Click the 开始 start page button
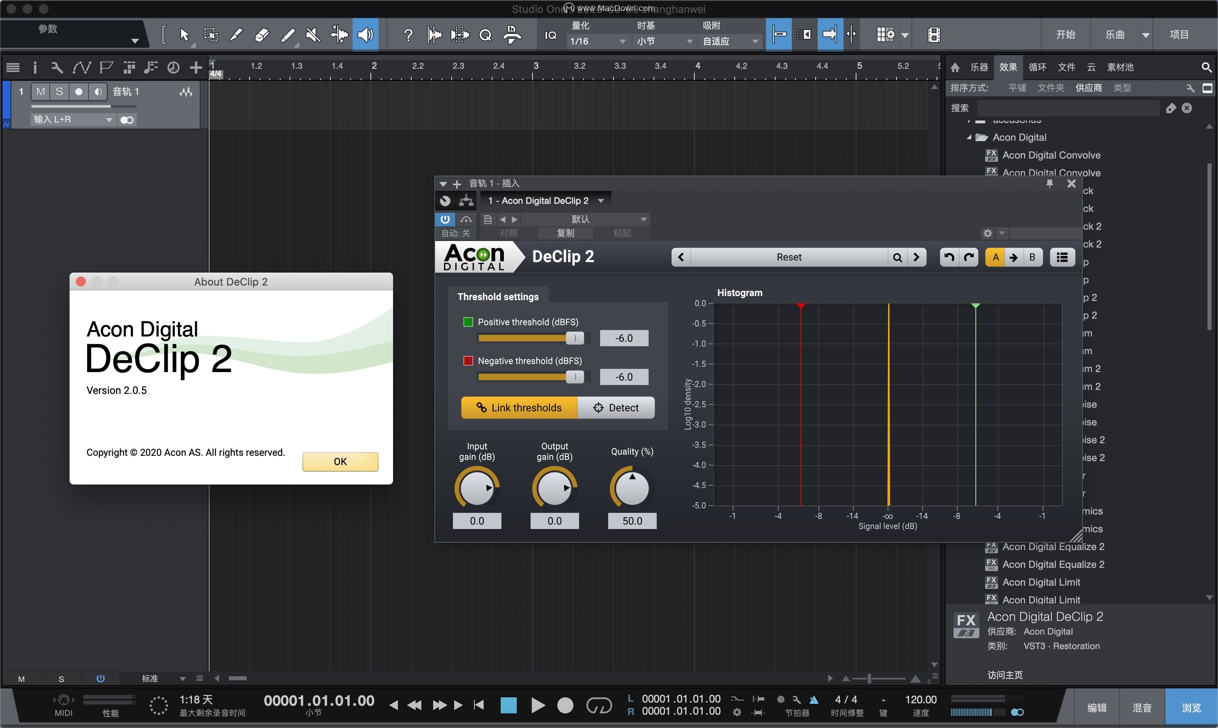This screenshot has height=728, width=1218. coord(1066,34)
